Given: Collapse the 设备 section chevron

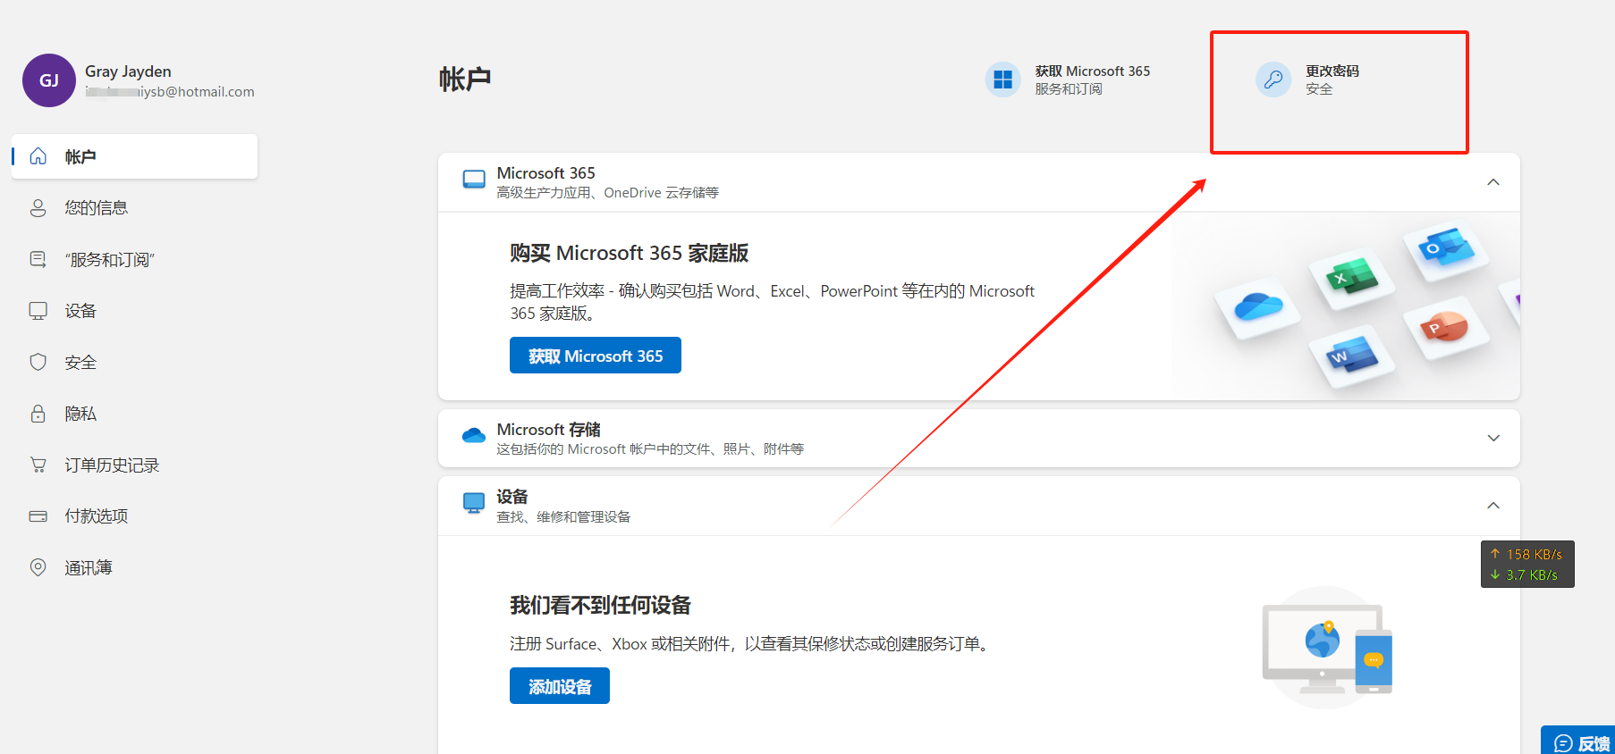Looking at the screenshot, I should [1493, 506].
